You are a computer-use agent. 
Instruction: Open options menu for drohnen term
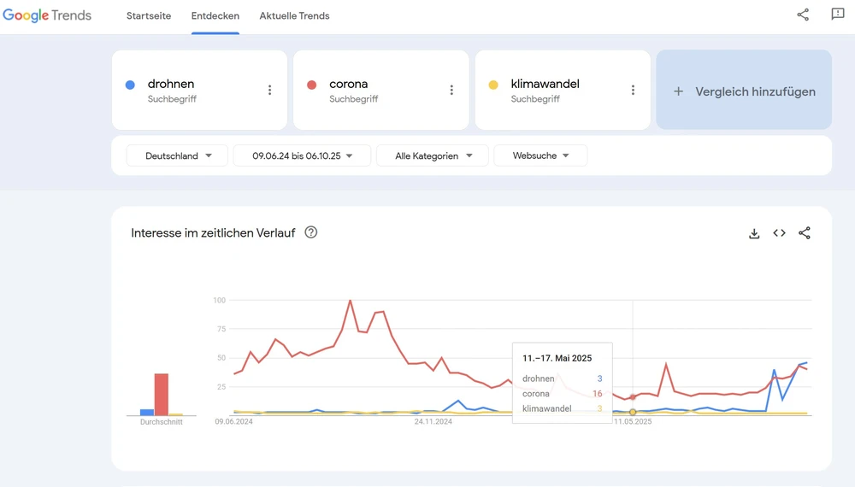coord(270,91)
